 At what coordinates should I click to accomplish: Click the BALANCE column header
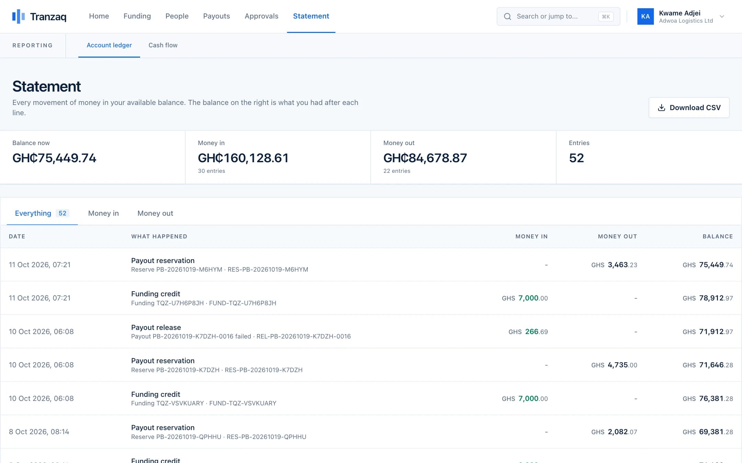click(718, 236)
